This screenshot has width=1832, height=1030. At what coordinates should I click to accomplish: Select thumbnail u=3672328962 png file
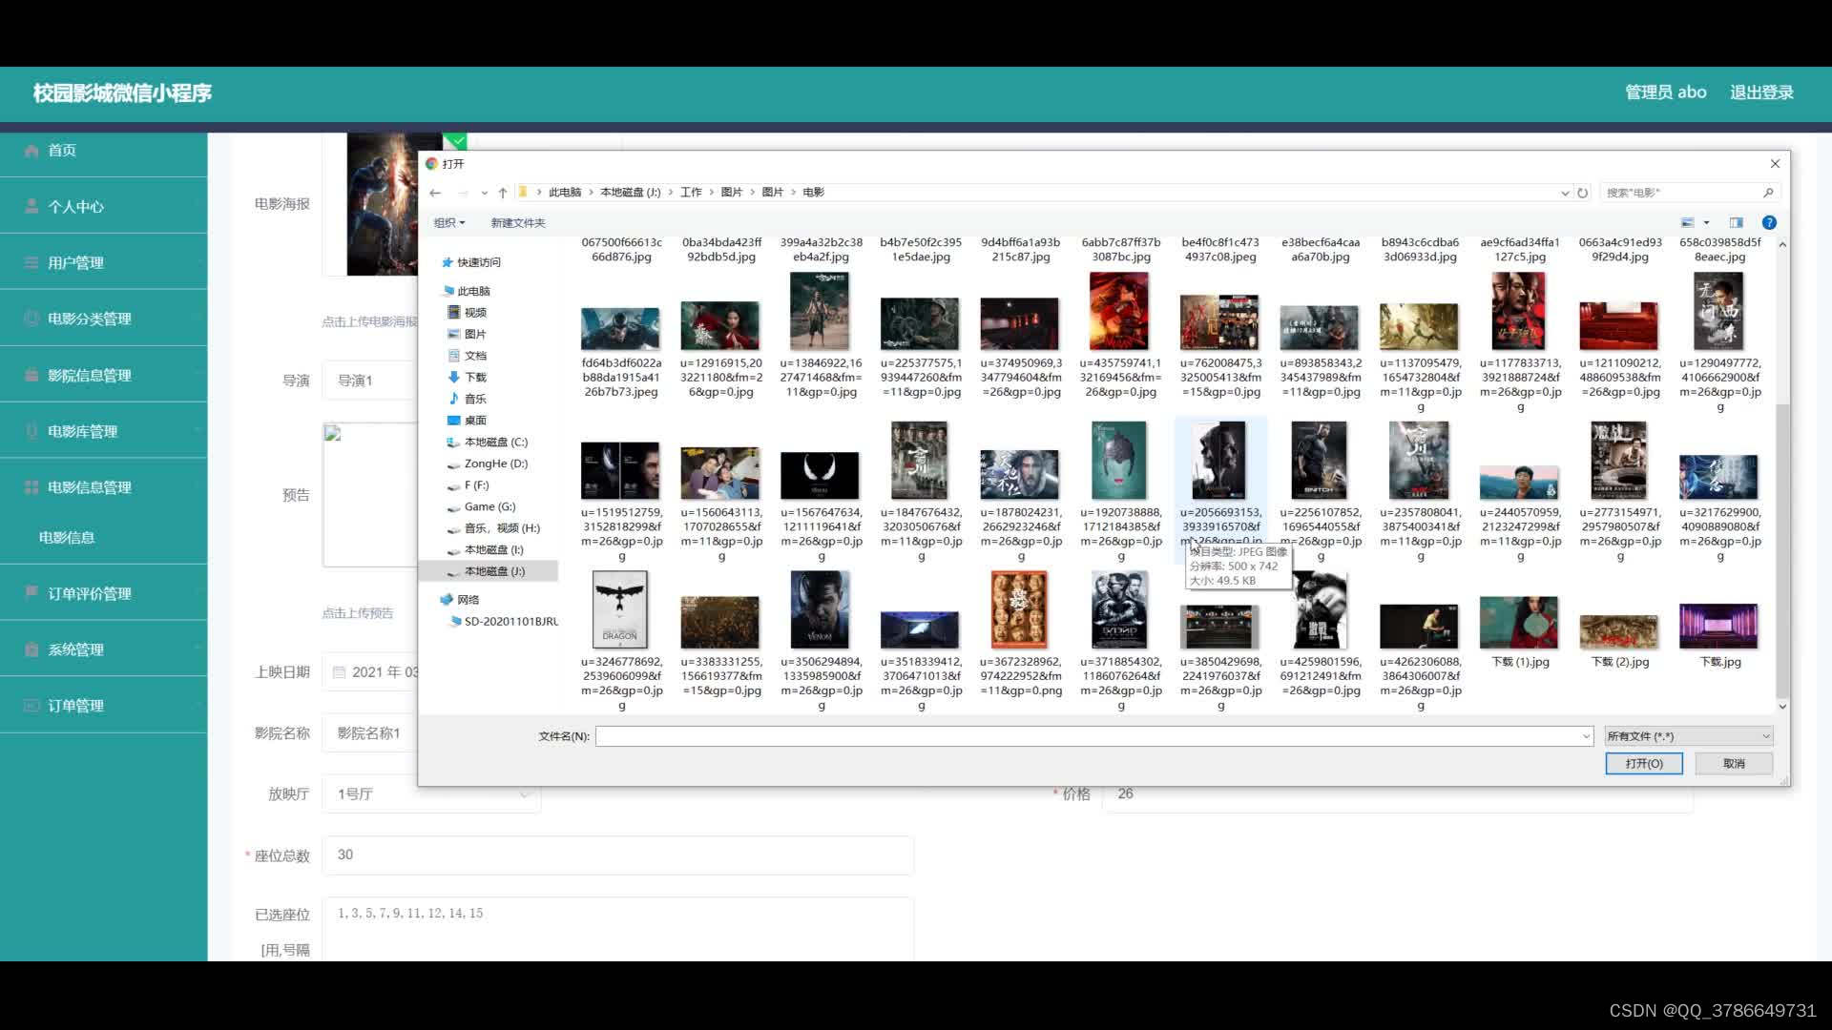(x=1020, y=610)
